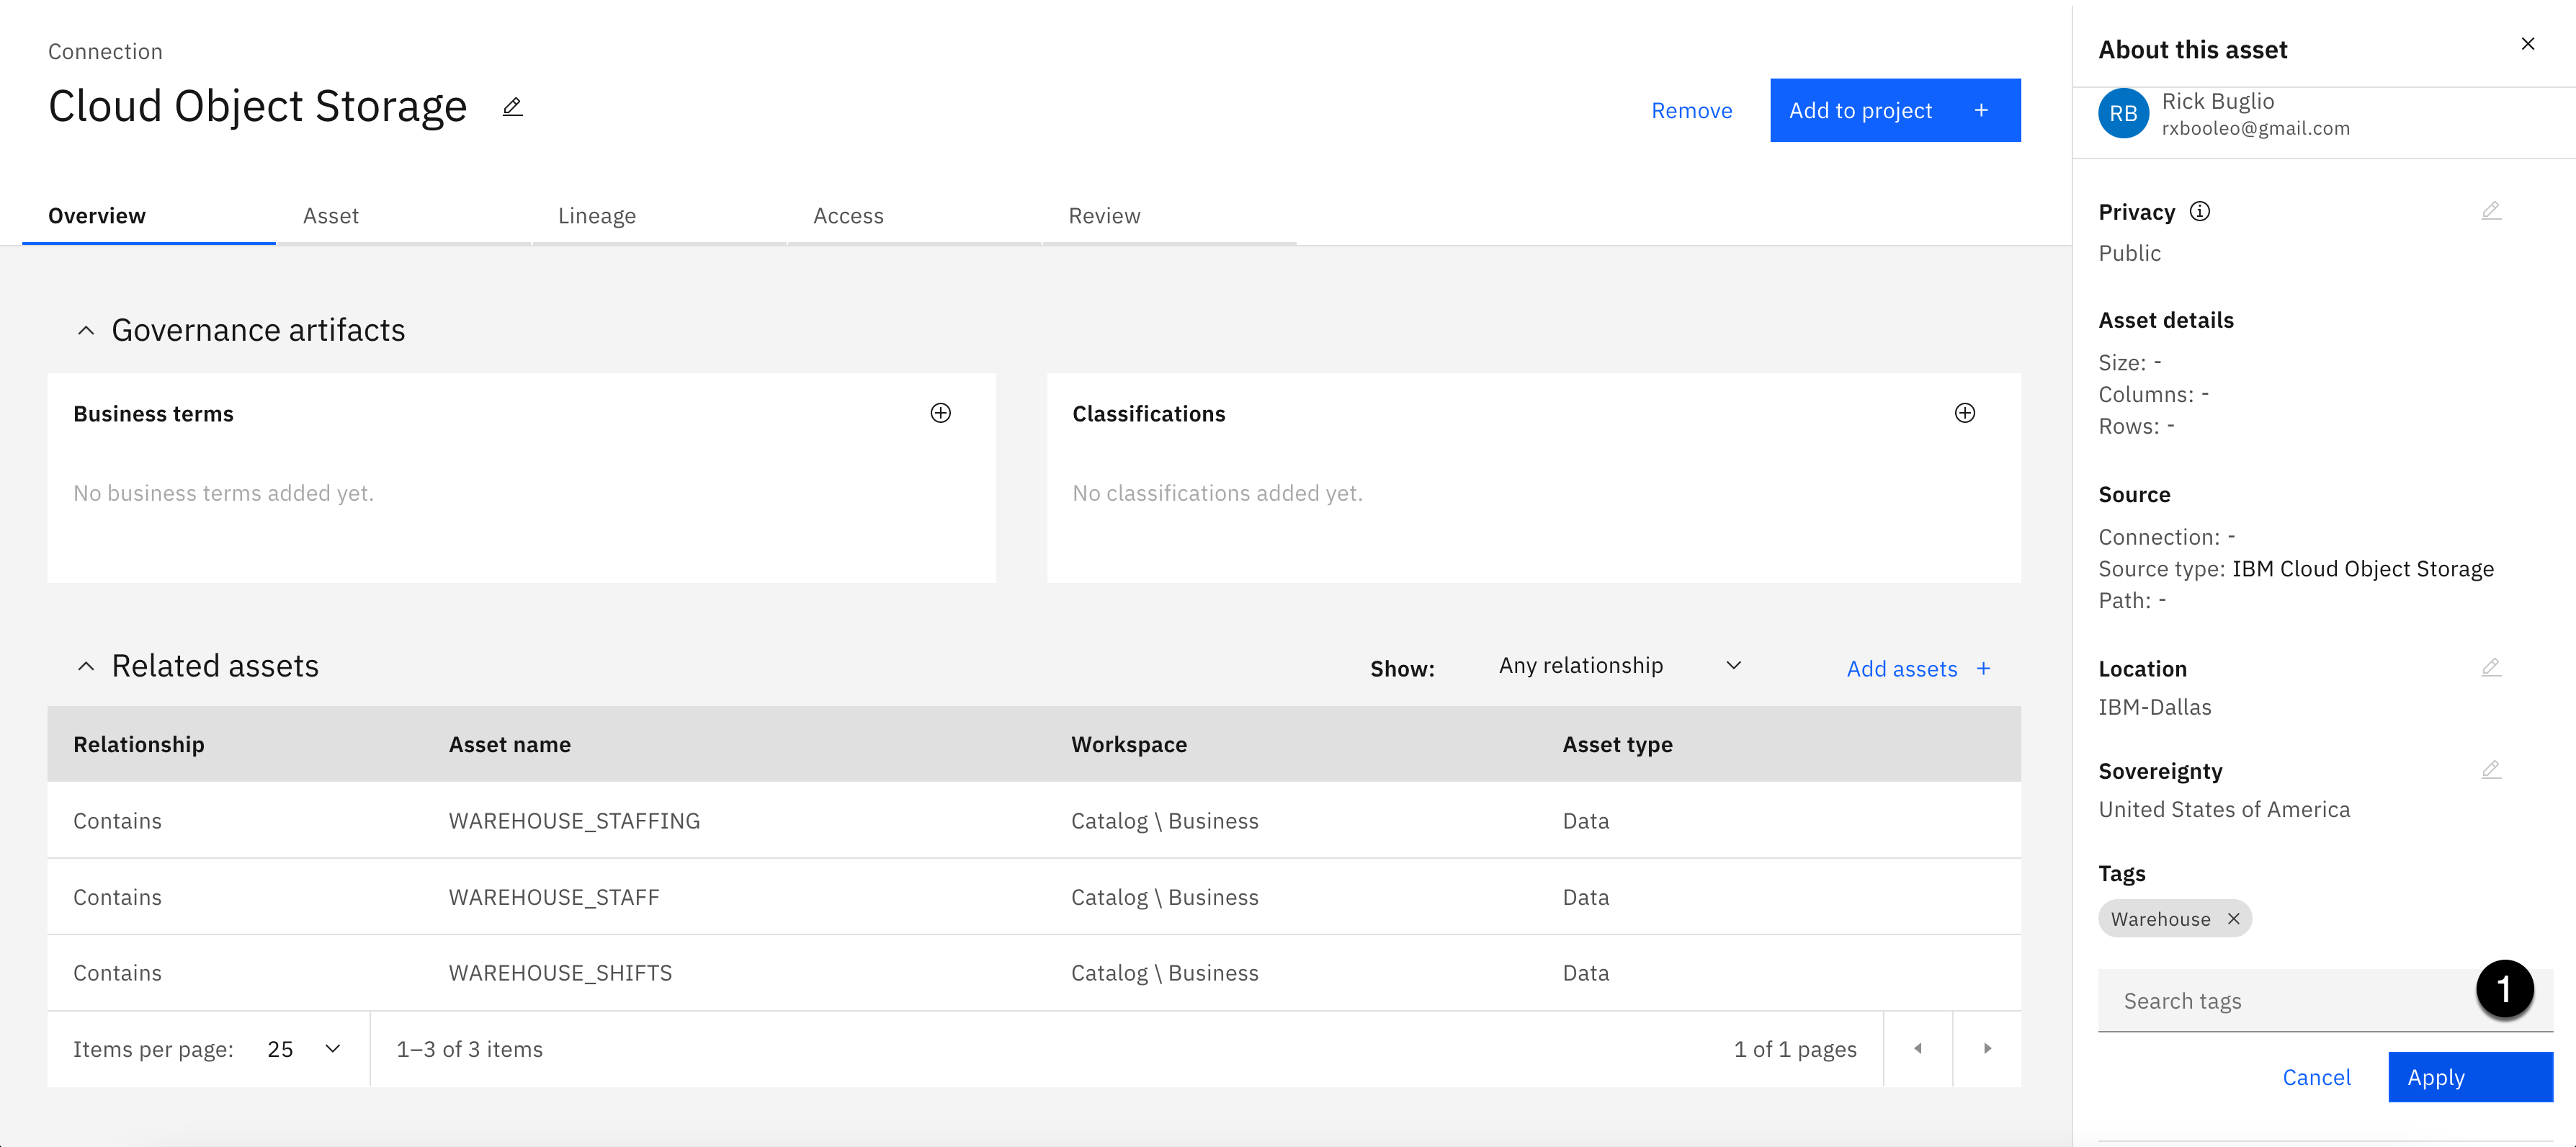Screen dimensions: 2576x1147
Task: Edit the Location pencil icon
Action: pyautogui.click(x=2491, y=667)
